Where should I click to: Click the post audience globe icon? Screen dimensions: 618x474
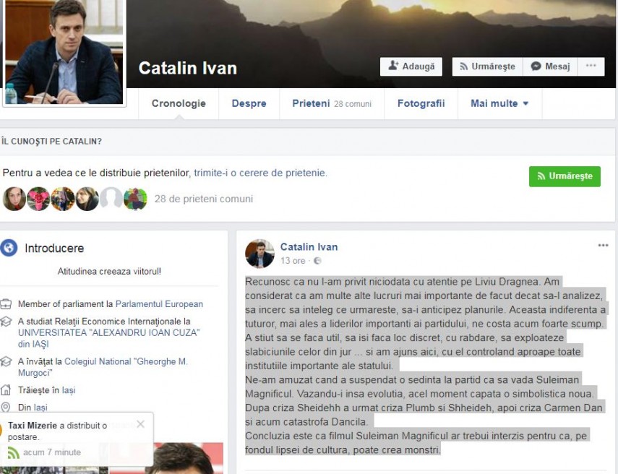point(317,261)
